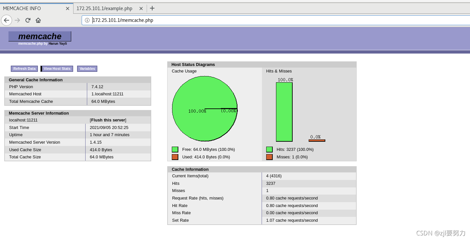Image resolution: width=470 pixels, height=240 pixels.
Task: Click the Start Time value 2021/09/05 20:52:25
Action: 109,128
